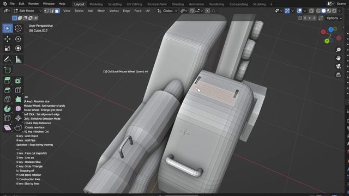Open the Vertex menu
This screenshot has height=196, width=349.
click(x=114, y=11)
